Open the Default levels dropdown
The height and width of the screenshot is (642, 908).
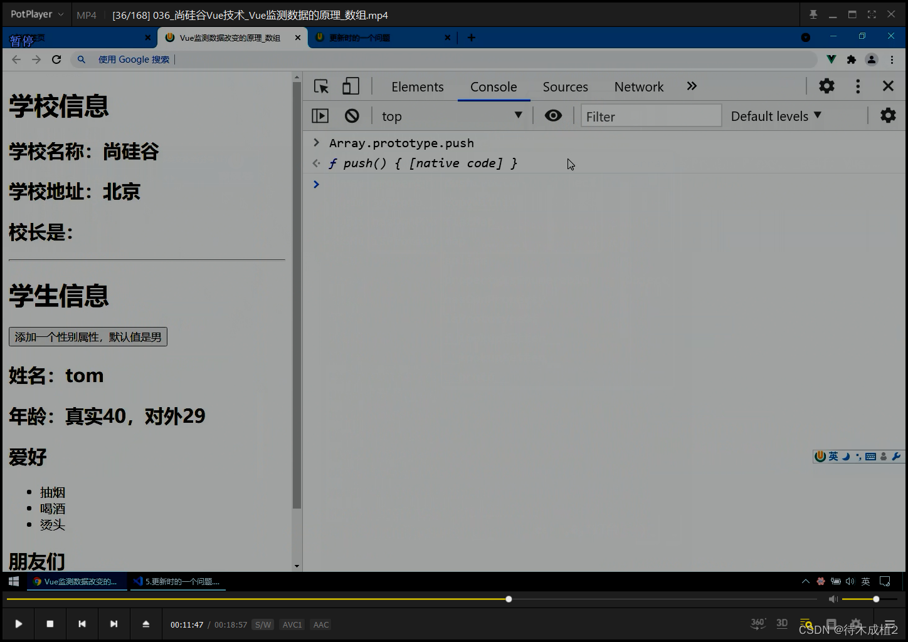click(x=776, y=116)
